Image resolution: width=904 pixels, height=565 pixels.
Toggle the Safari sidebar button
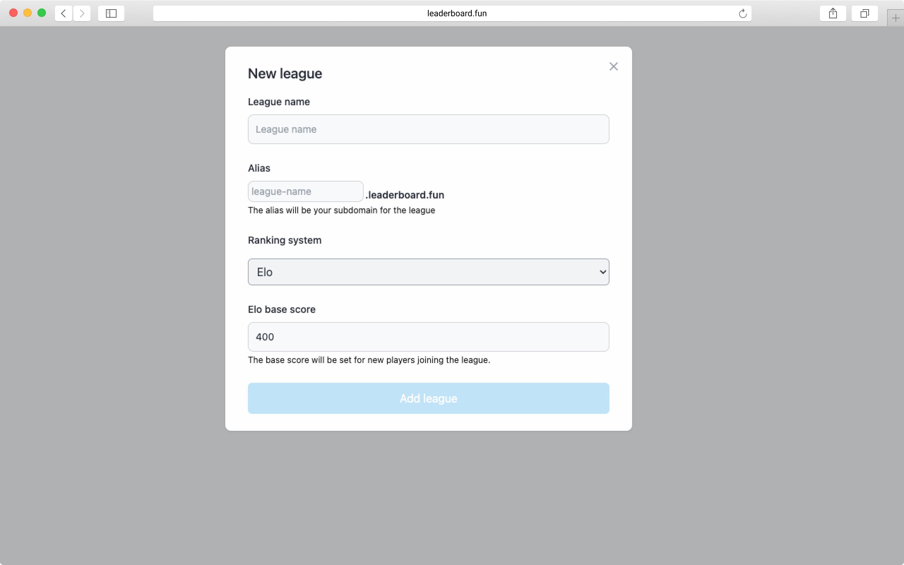[x=111, y=13]
